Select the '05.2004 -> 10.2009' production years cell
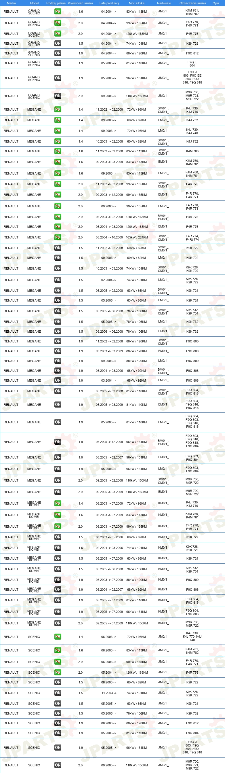The height and width of the screenshot is (773, 225). [109, 237]
